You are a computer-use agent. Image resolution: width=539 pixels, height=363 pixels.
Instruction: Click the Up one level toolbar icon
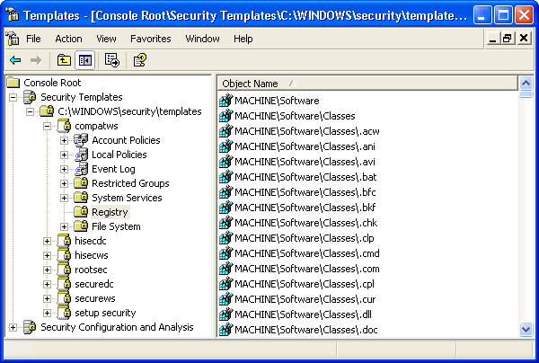[x=63, y=60]
